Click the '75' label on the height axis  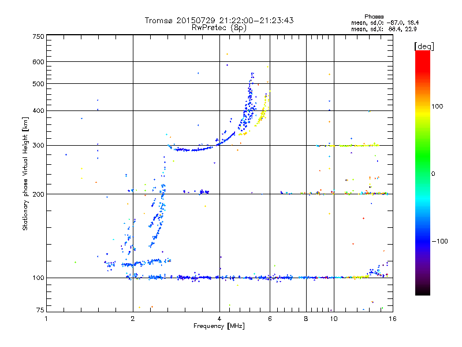click(x=40, y=310)
